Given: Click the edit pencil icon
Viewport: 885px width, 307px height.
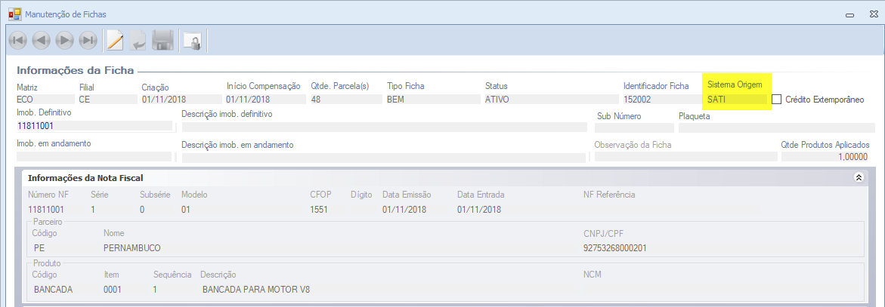Looking at the screenshot, I should pos(115,40).
